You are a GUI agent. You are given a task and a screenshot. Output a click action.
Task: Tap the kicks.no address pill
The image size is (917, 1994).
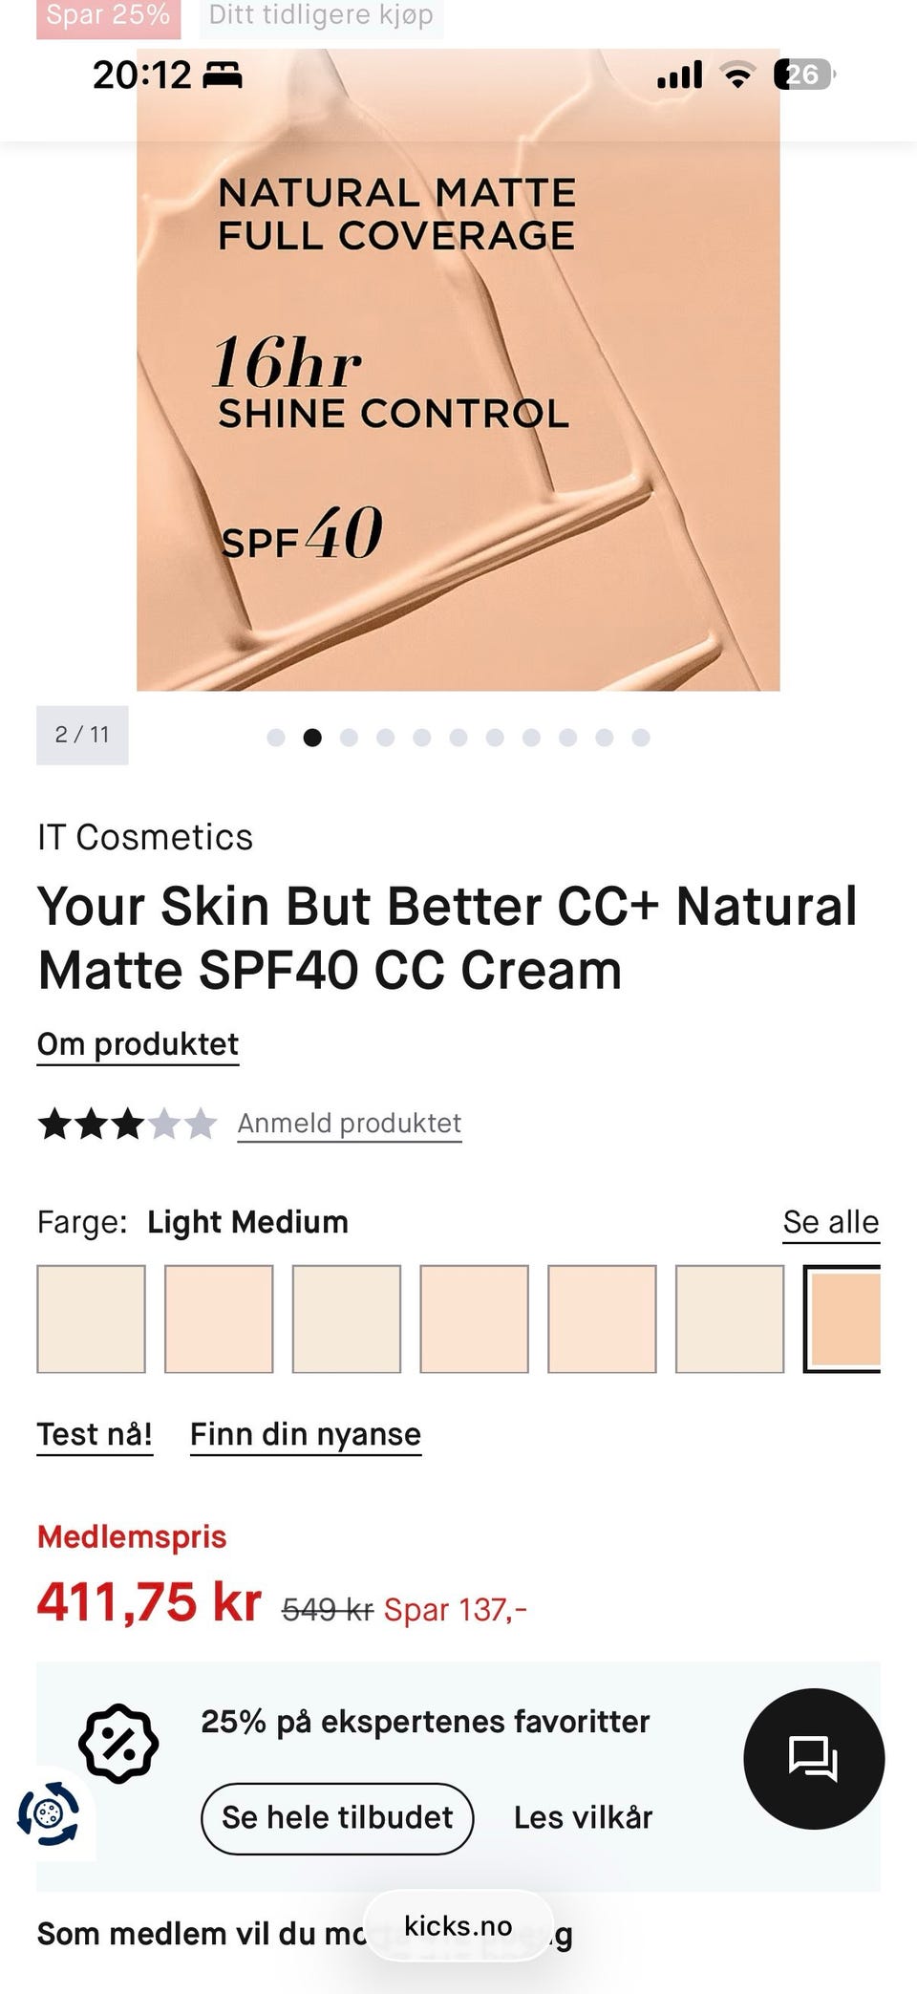pyautogui.click(x=458, y=1926)
